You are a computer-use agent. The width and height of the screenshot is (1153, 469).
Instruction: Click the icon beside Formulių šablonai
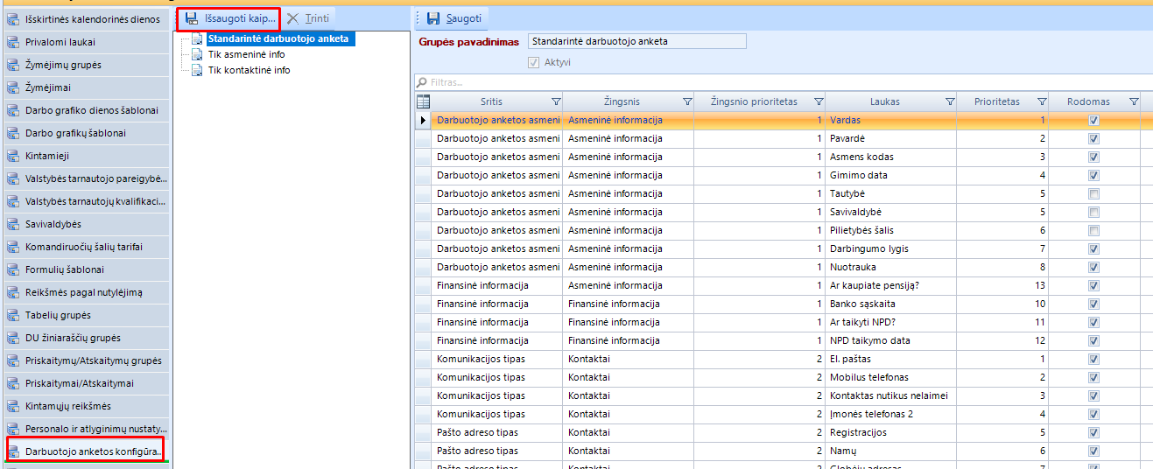pyautogui.click(x=13, y=269)
